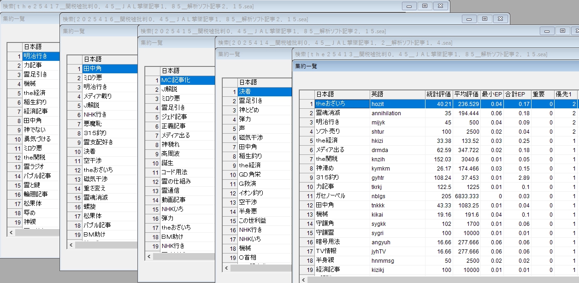The height and width of the screenshot is (283, 579).
Task: Click the 英語 column header
Action: [x=396, y=94]
